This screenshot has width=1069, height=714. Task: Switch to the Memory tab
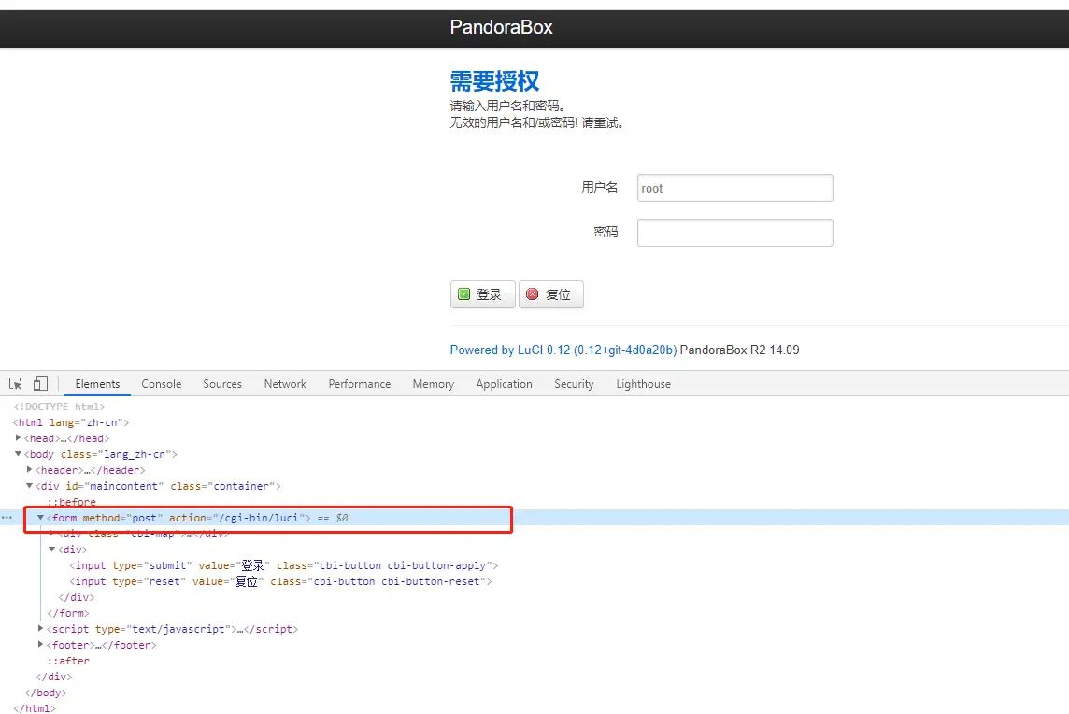tap(433, 384)
